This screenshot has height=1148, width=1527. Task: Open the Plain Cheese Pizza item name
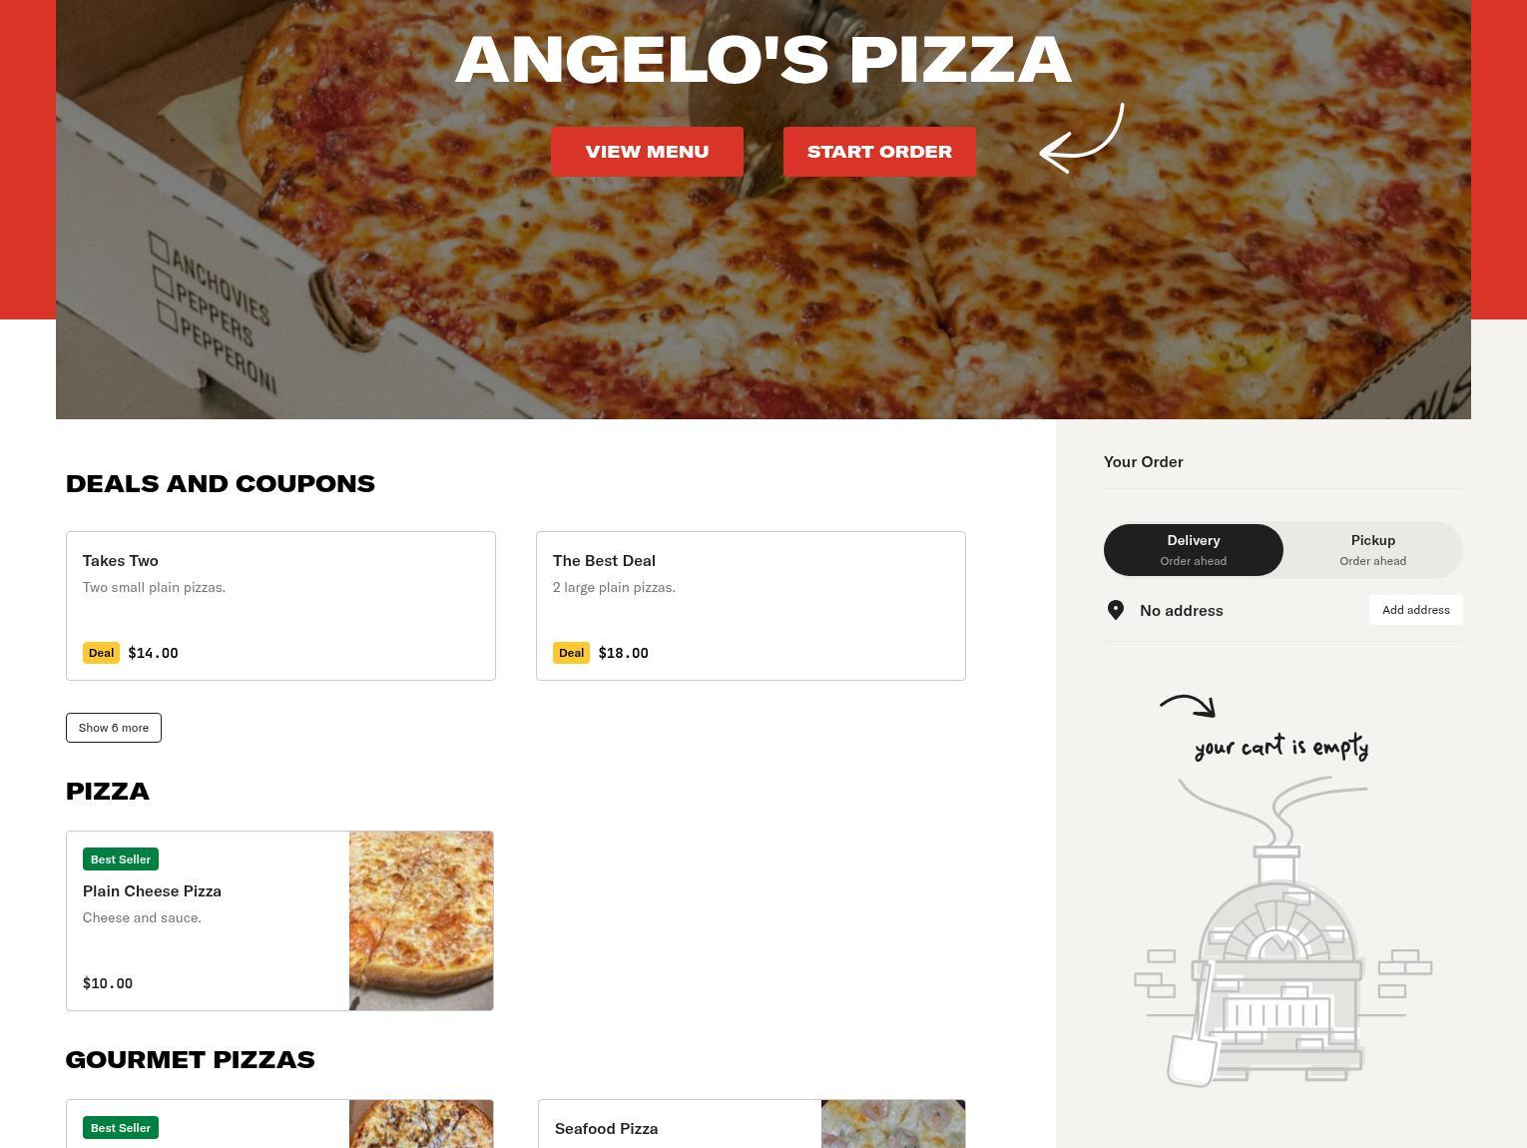point(152,891)
